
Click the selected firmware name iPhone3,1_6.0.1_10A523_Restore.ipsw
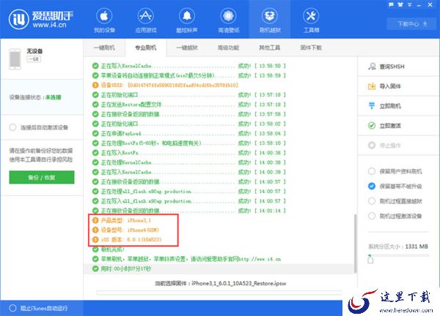[239, 283]
